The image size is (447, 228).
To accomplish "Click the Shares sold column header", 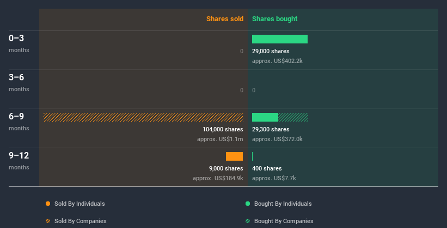I will click(225, 19).
